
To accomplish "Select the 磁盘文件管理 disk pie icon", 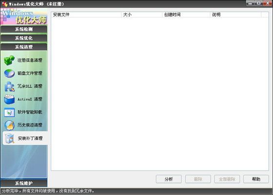I will coord(9,73).
